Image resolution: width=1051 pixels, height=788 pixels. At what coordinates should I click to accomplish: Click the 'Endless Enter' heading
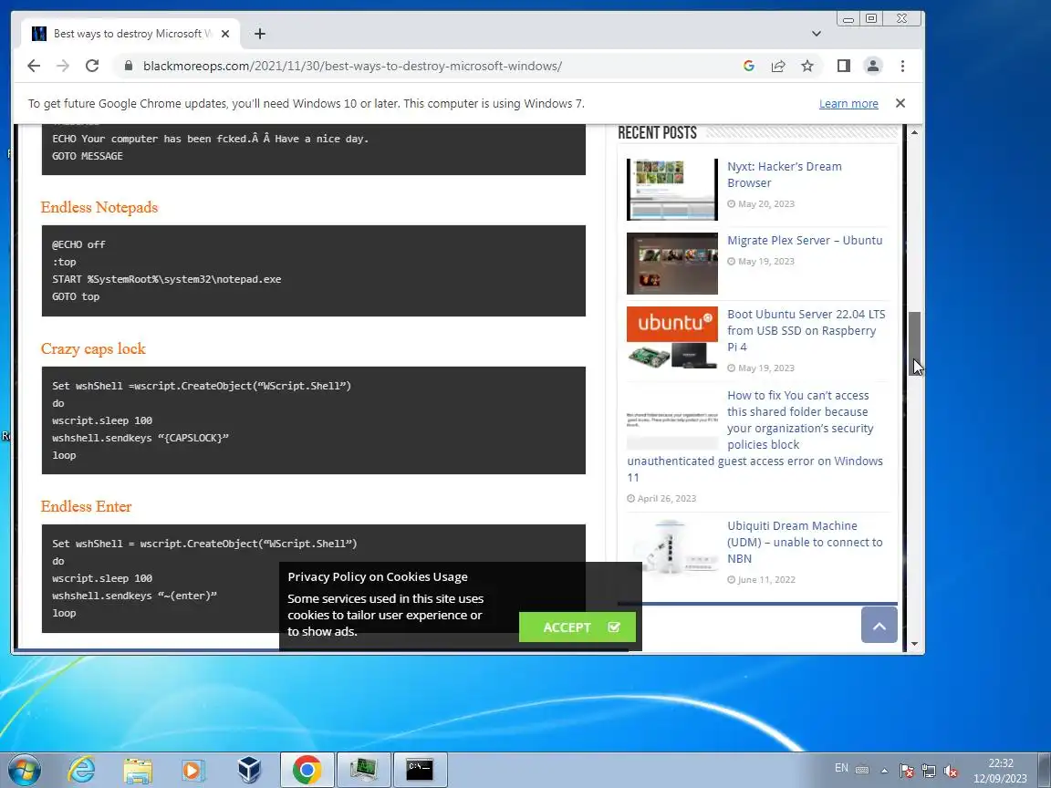pos(86,506)
